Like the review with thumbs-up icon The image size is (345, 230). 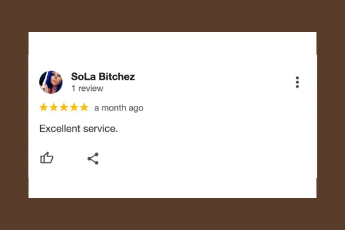(47, 158)
